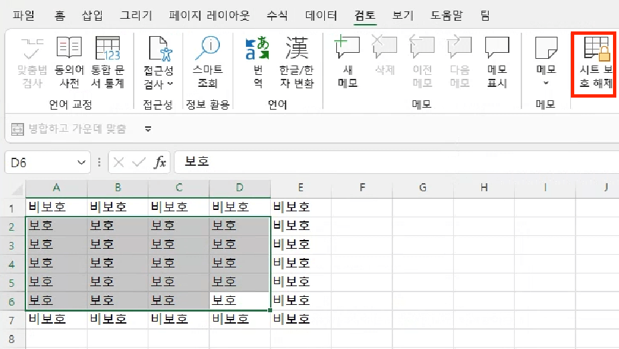Click cell E1 containing 비보호
The width and height of the screenshot is (619, 349).
pos(301,207)
